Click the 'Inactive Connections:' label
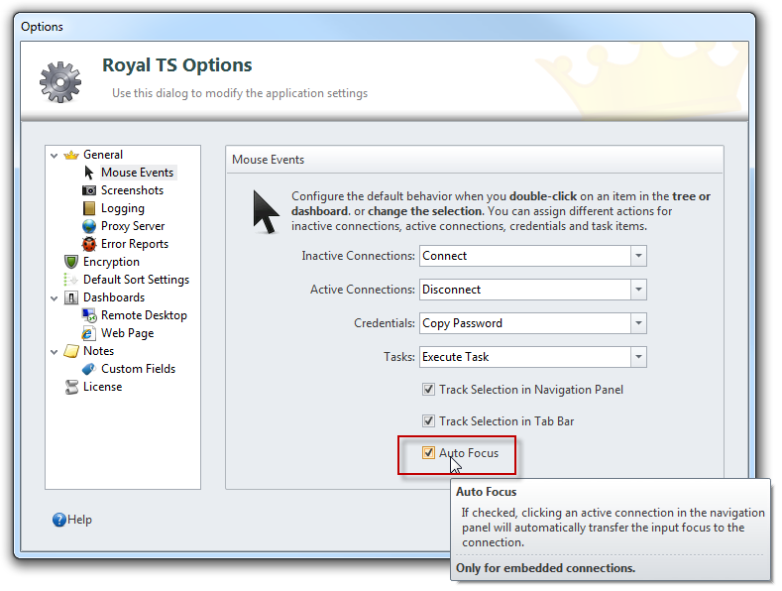 pyautogui.click(x=358, y=256)
